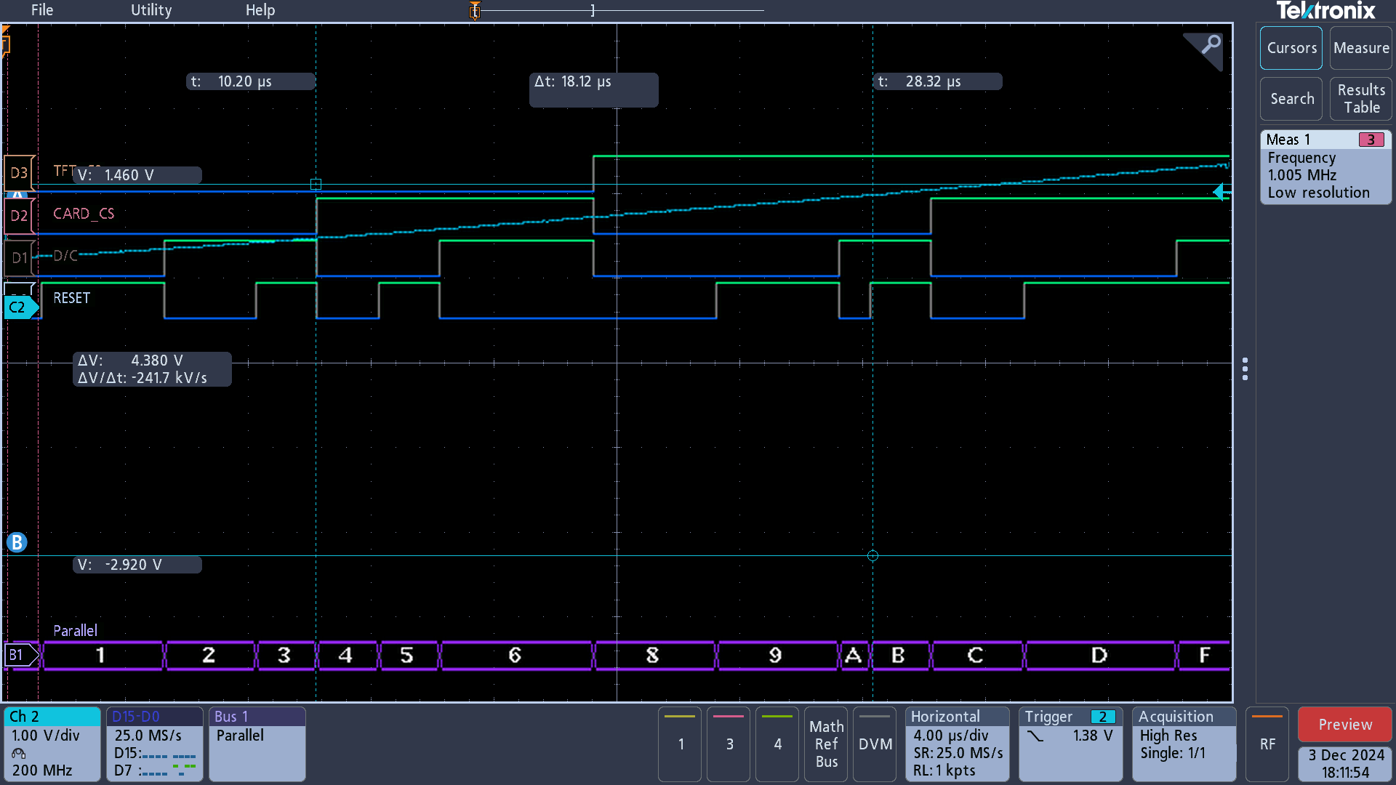The height and width of the screenshot is (785, 1396).
Task: Open the Bus 1 Parallel badge
Action: click(x=257, y=744)
